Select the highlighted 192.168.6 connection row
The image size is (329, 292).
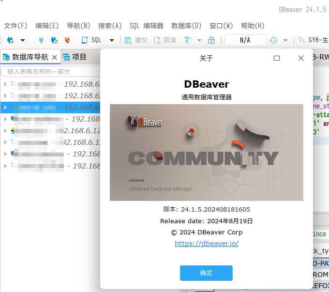[x=50, y=108]
